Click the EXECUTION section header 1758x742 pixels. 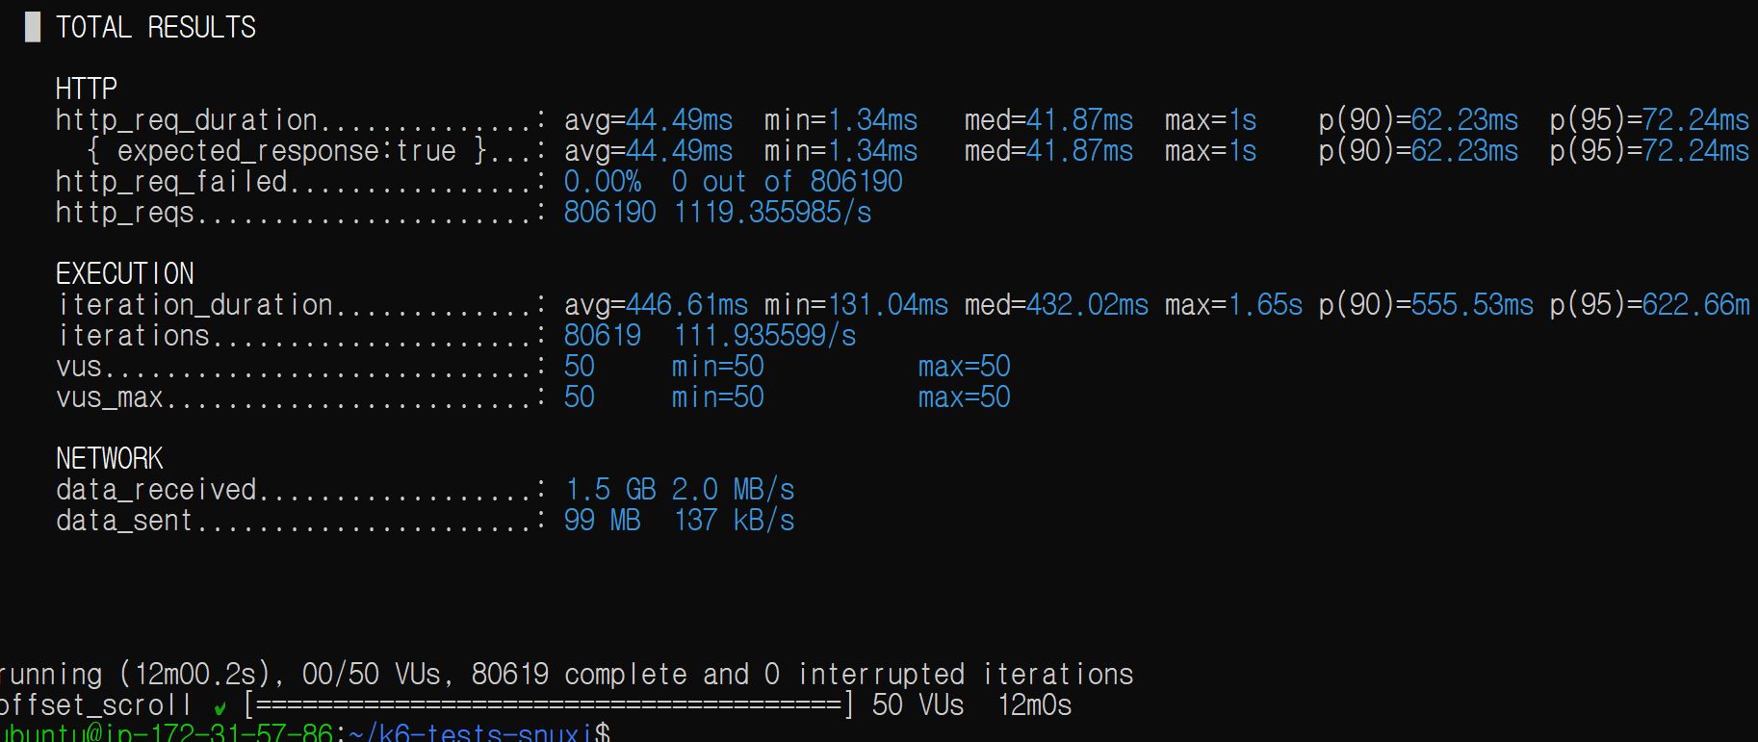(125, 273)
